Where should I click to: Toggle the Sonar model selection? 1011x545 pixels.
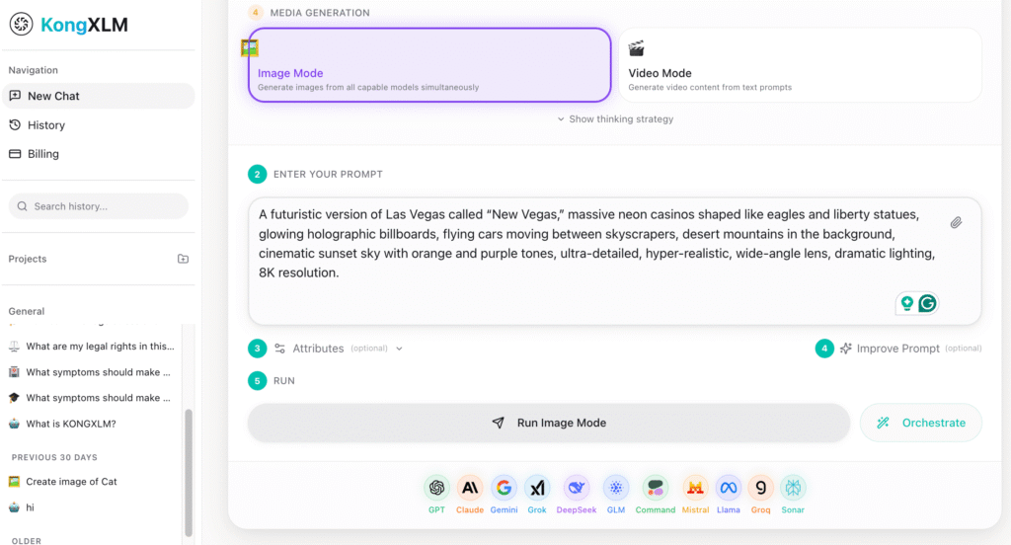pyautogui.click(x=793, y=488)
